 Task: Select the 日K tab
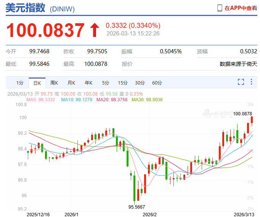pyautogui.click(x=37, y=83)
